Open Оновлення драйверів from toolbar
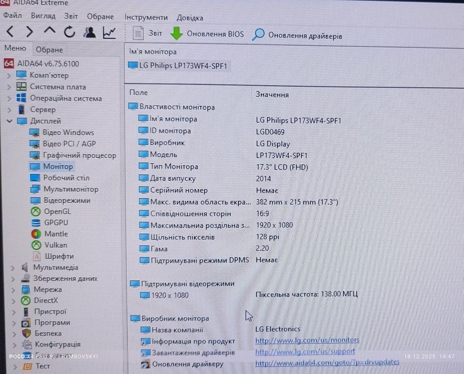 297,35
